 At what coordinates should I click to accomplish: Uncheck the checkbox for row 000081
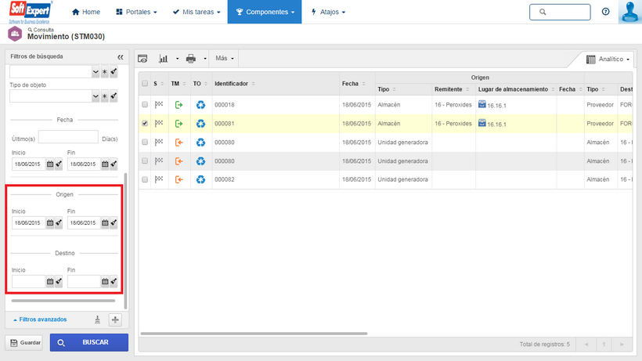pyautogui.click(x=145, y=123)
